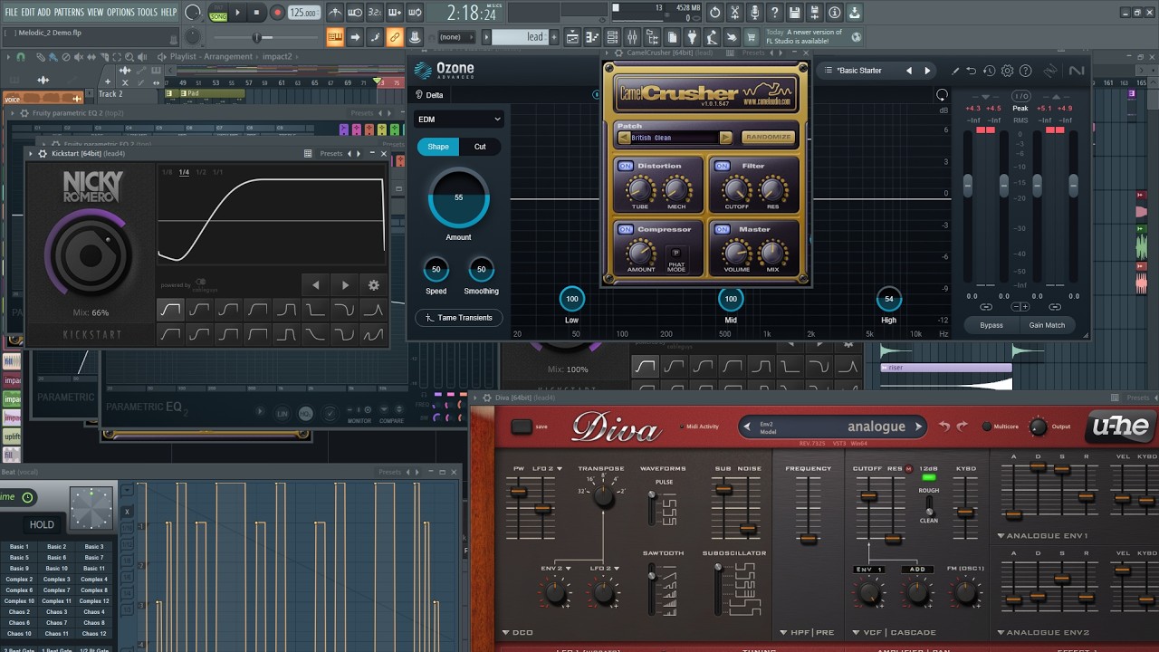Toggle CamelCrusher Filter ON switch
Screen dimensions: 1159x652
tap(722, 167)
